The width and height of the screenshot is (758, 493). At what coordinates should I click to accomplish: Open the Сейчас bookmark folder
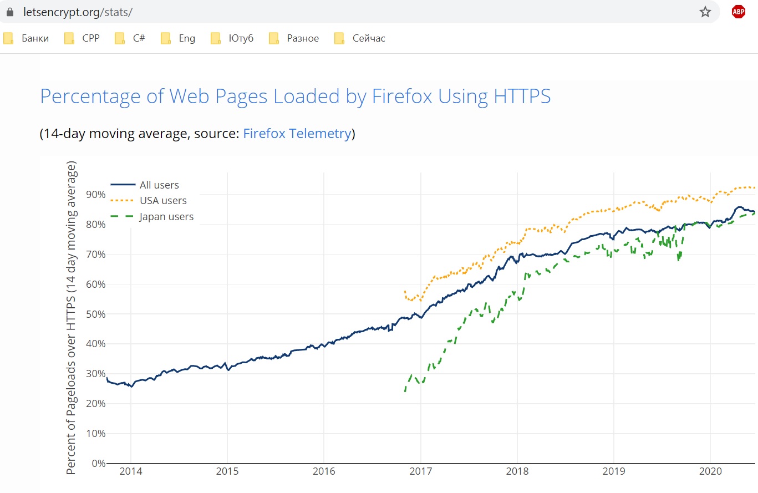tap(360, 38)
